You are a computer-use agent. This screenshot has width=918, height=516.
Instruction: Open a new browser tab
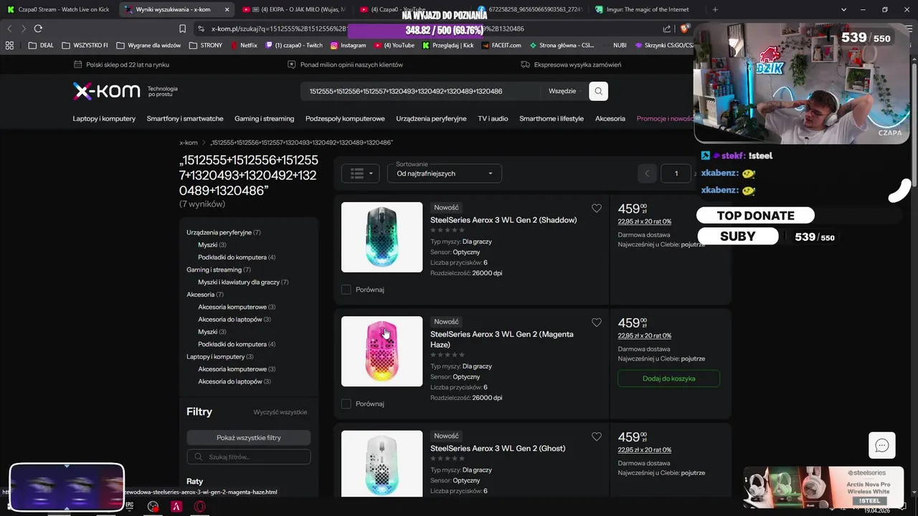[x=715, y=9]
